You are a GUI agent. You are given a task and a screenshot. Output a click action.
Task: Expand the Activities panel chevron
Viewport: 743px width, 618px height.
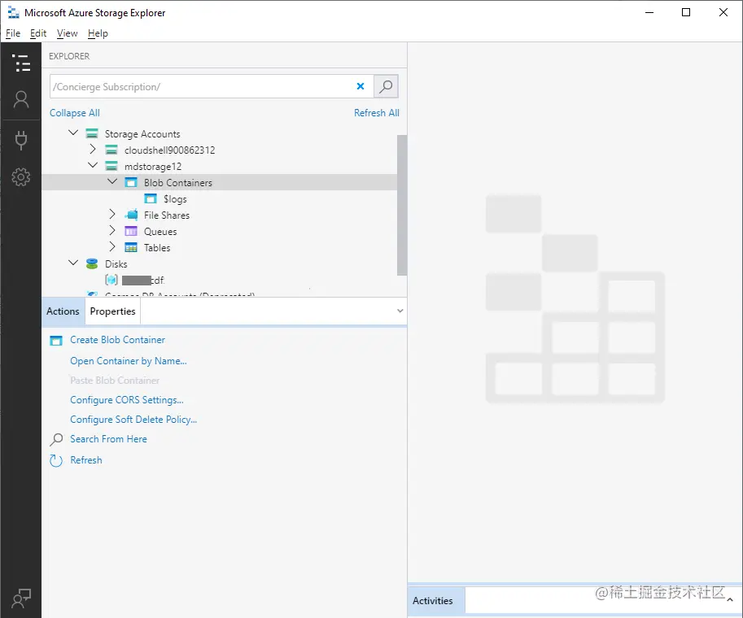pos(730,599)
